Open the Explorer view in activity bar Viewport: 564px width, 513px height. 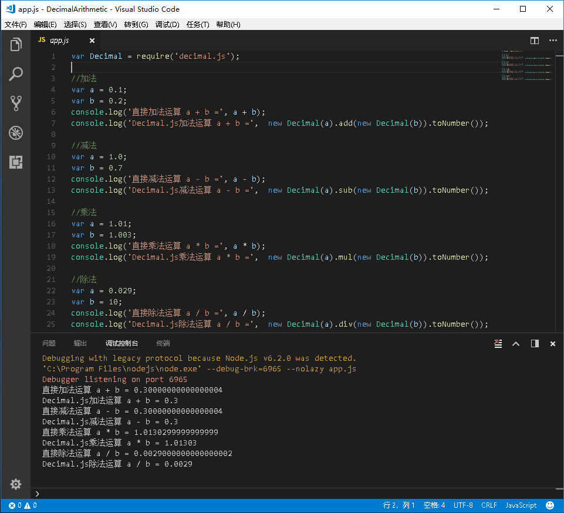tap(16, 45)
